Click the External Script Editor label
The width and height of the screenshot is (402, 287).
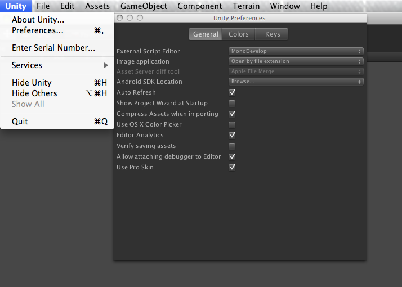(x=148, y=51)
